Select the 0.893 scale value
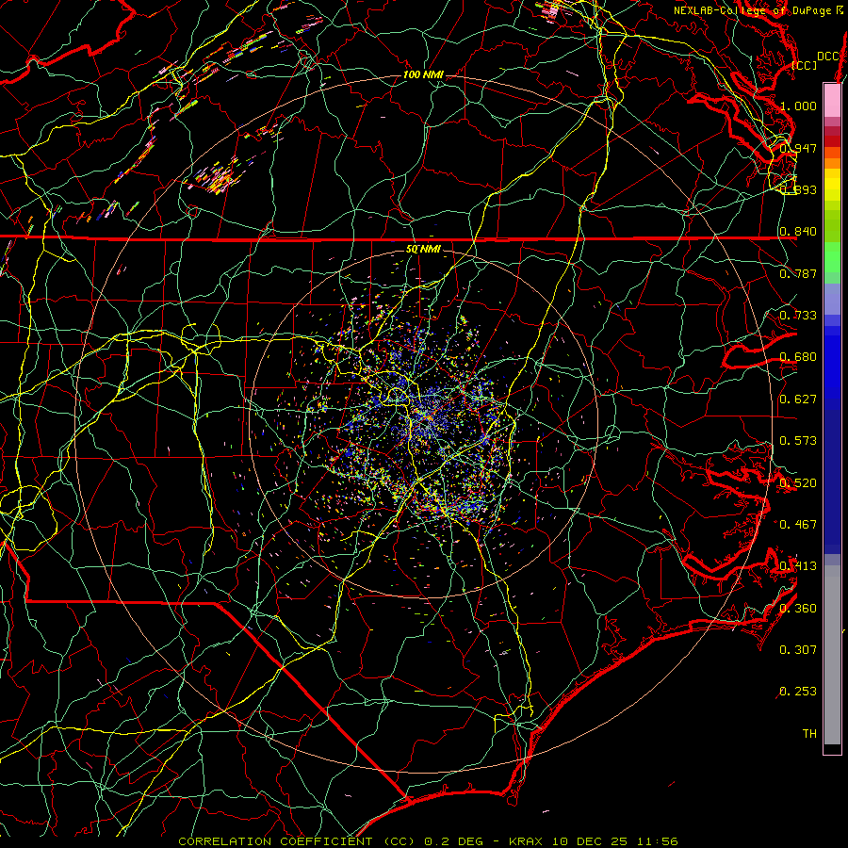This screenshot has height=848, width=848. (798, 189)
